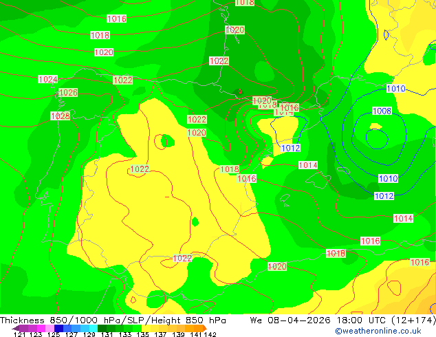Click the red 1022 label beside the small red oval
Viewport: 436px width, 337px height.
pos(140,168)
